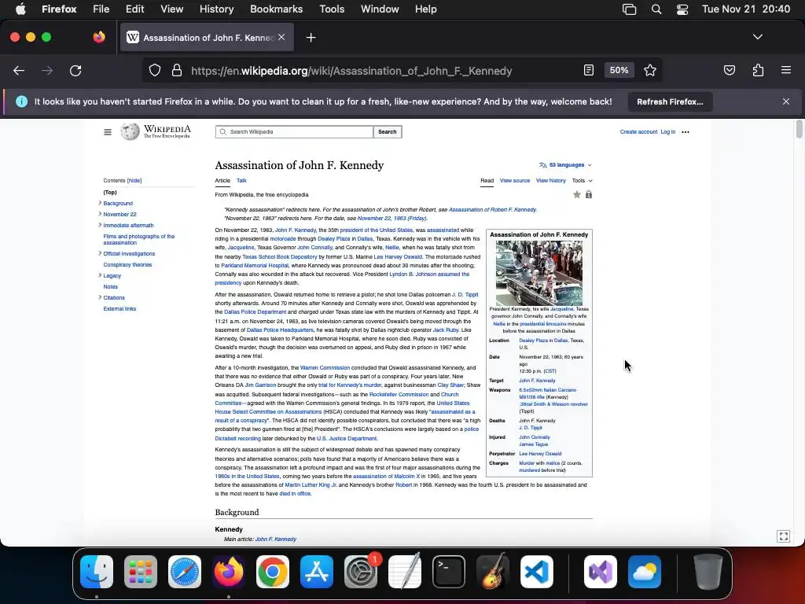Click the Firefox View icon in the tab strip
This screenshot has height=604, width=805.
coord(99,37)
